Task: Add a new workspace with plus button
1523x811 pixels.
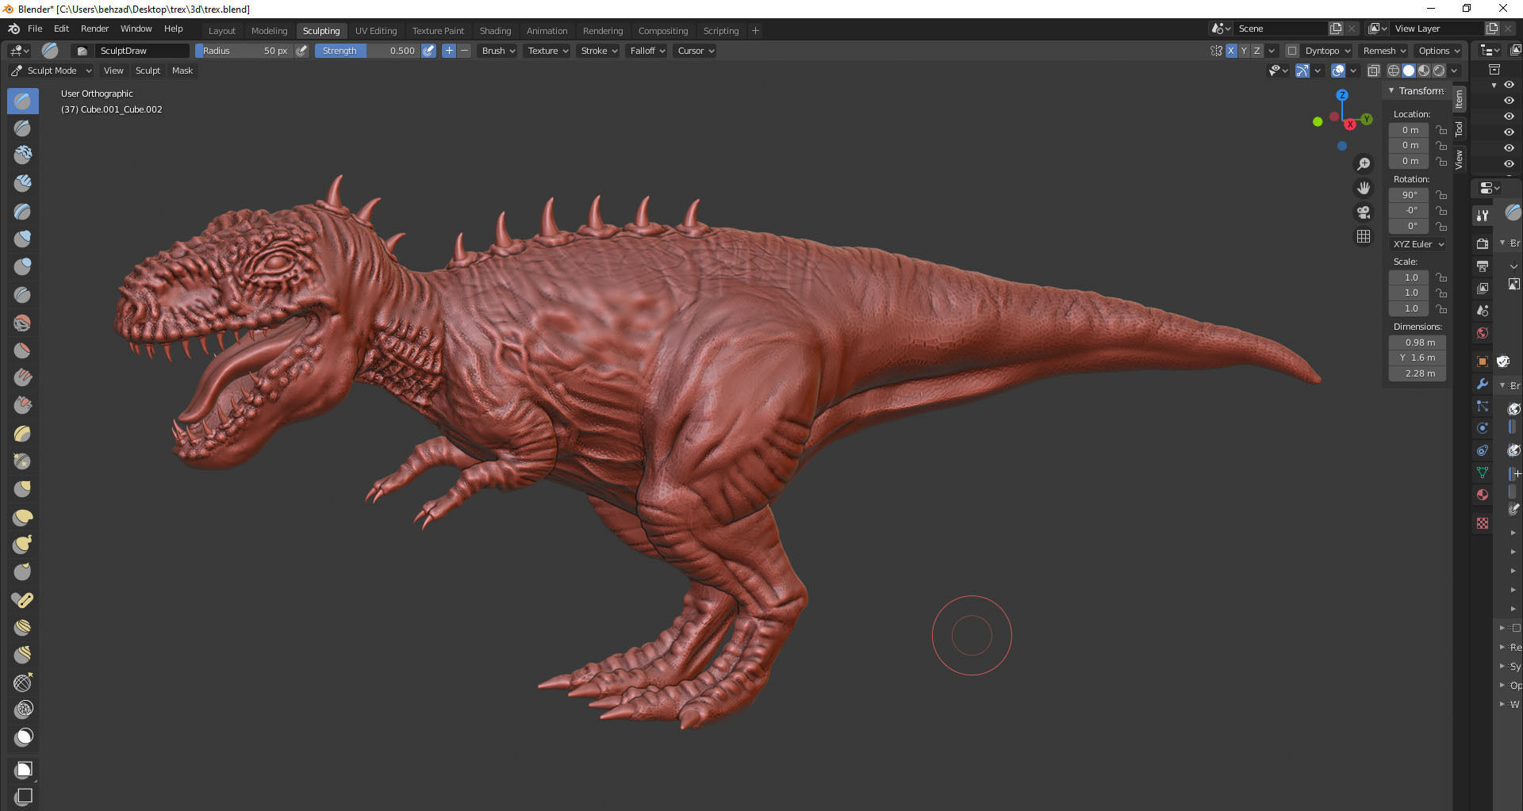Action: click(x=755, y=31)
